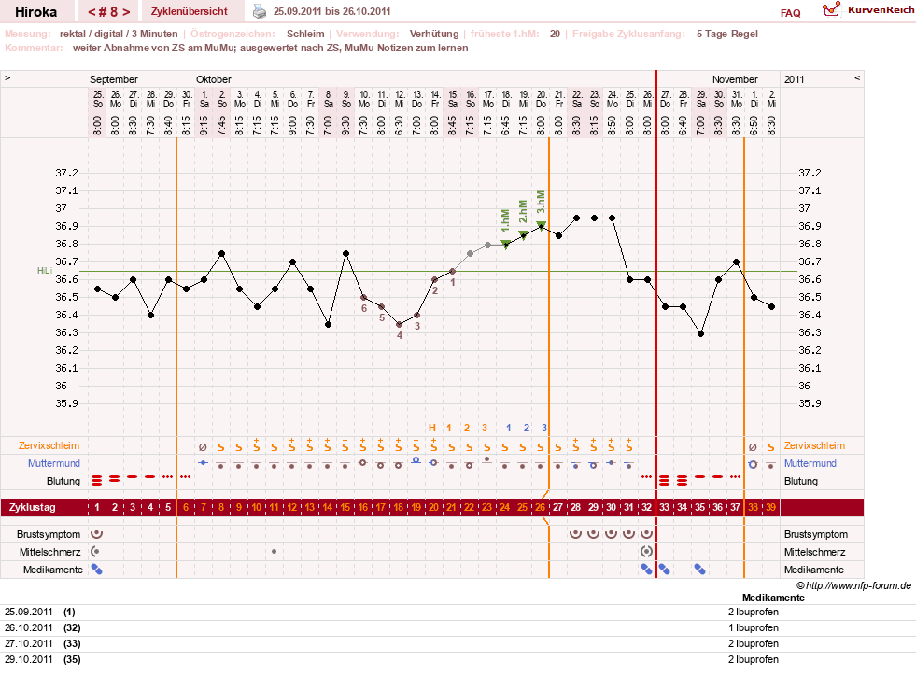916x690 pixels.
Task: Click the temperature point at 36.3 on day 35
Action: pos(700,333)
